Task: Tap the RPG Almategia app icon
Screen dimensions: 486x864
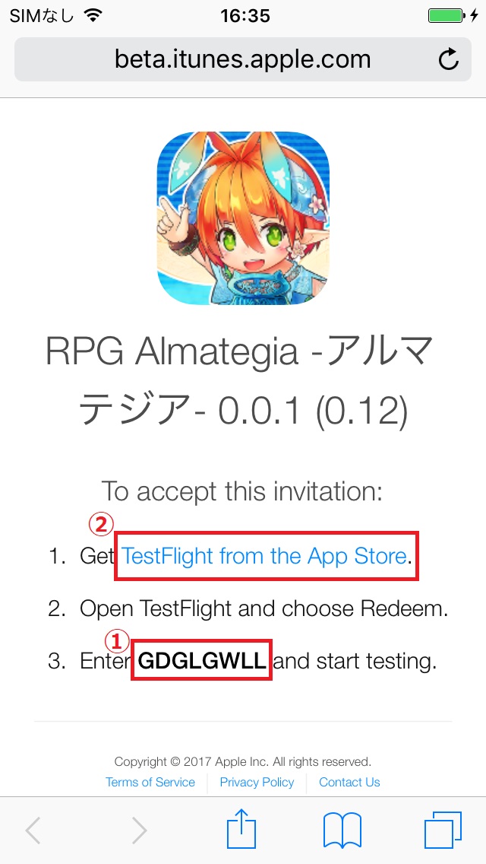Action: pyautogui.click(x=243, y=218)
